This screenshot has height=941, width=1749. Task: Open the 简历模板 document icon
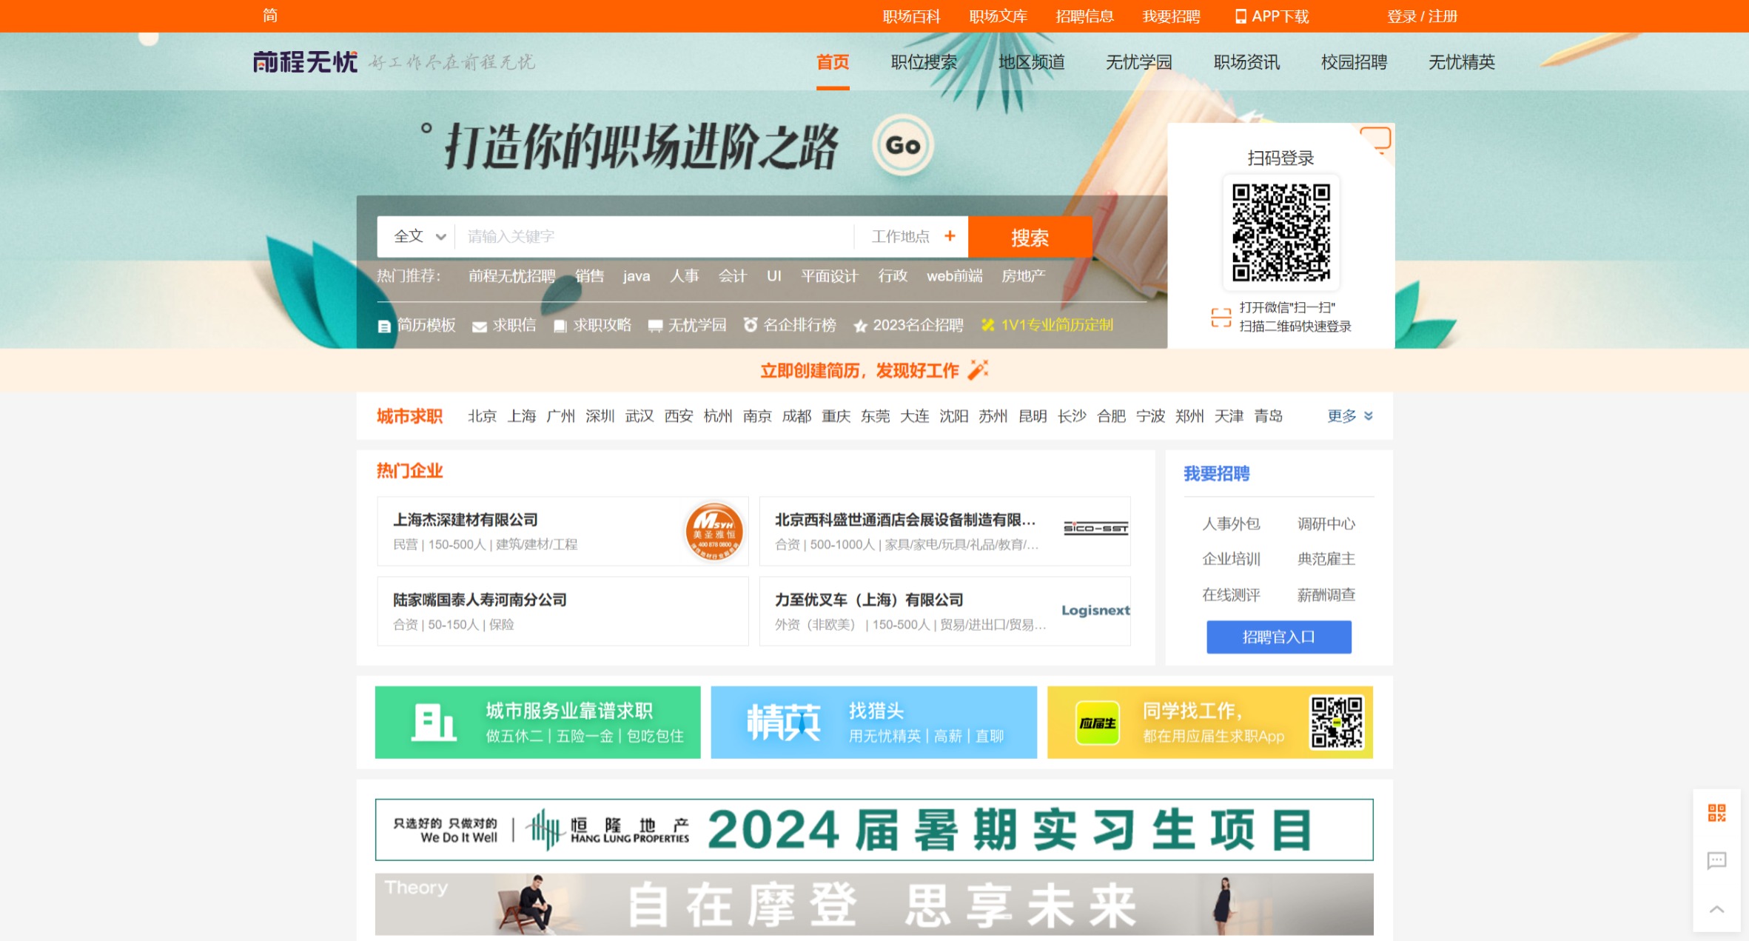coord(384,325)
